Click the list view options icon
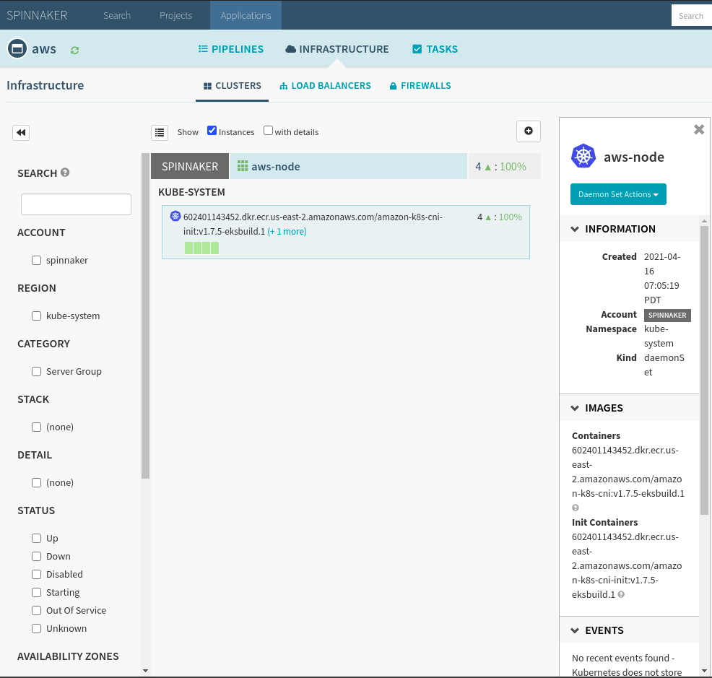 tap(160, 132)
